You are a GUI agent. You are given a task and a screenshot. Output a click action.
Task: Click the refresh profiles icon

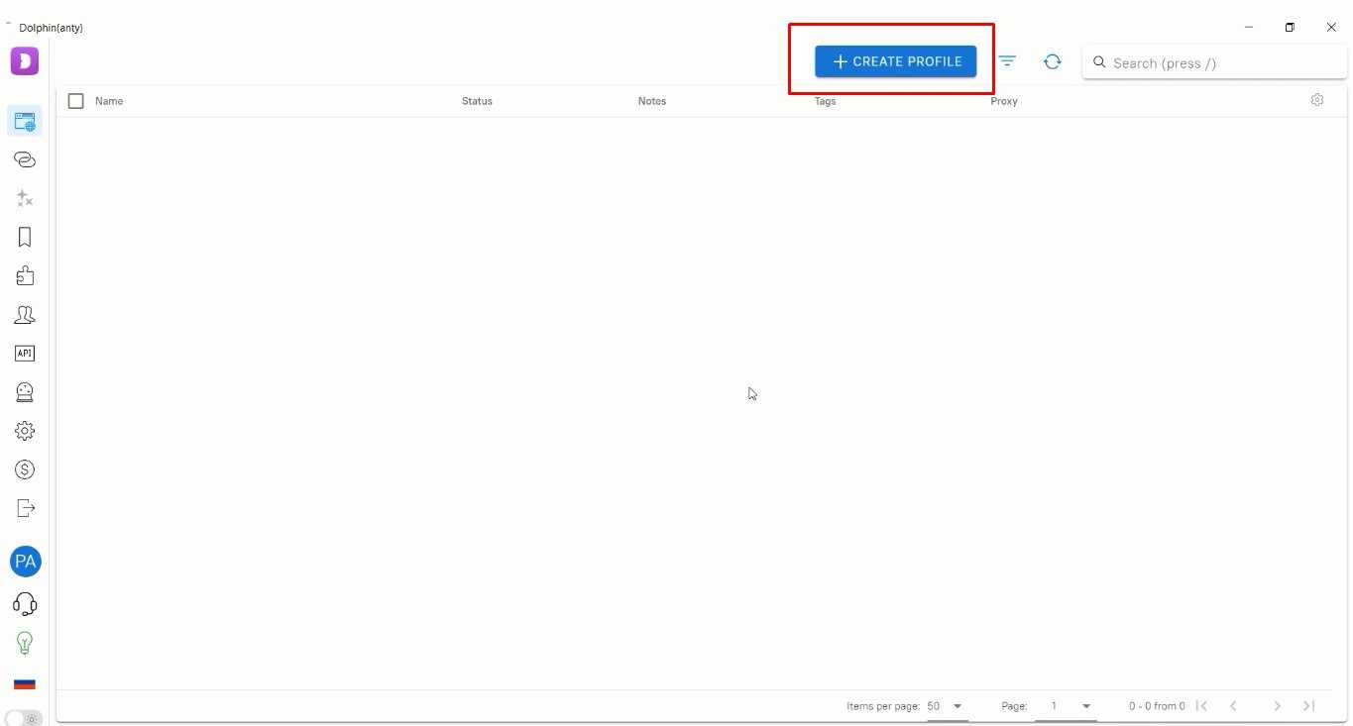[x=1052, y=61]
